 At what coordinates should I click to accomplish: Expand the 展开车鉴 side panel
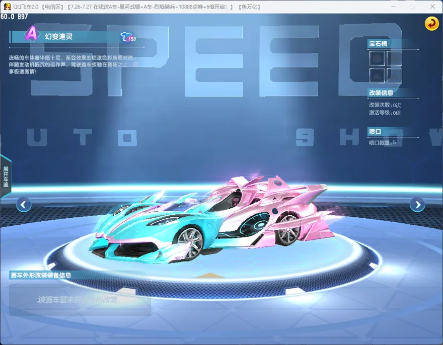coord(6,177)
